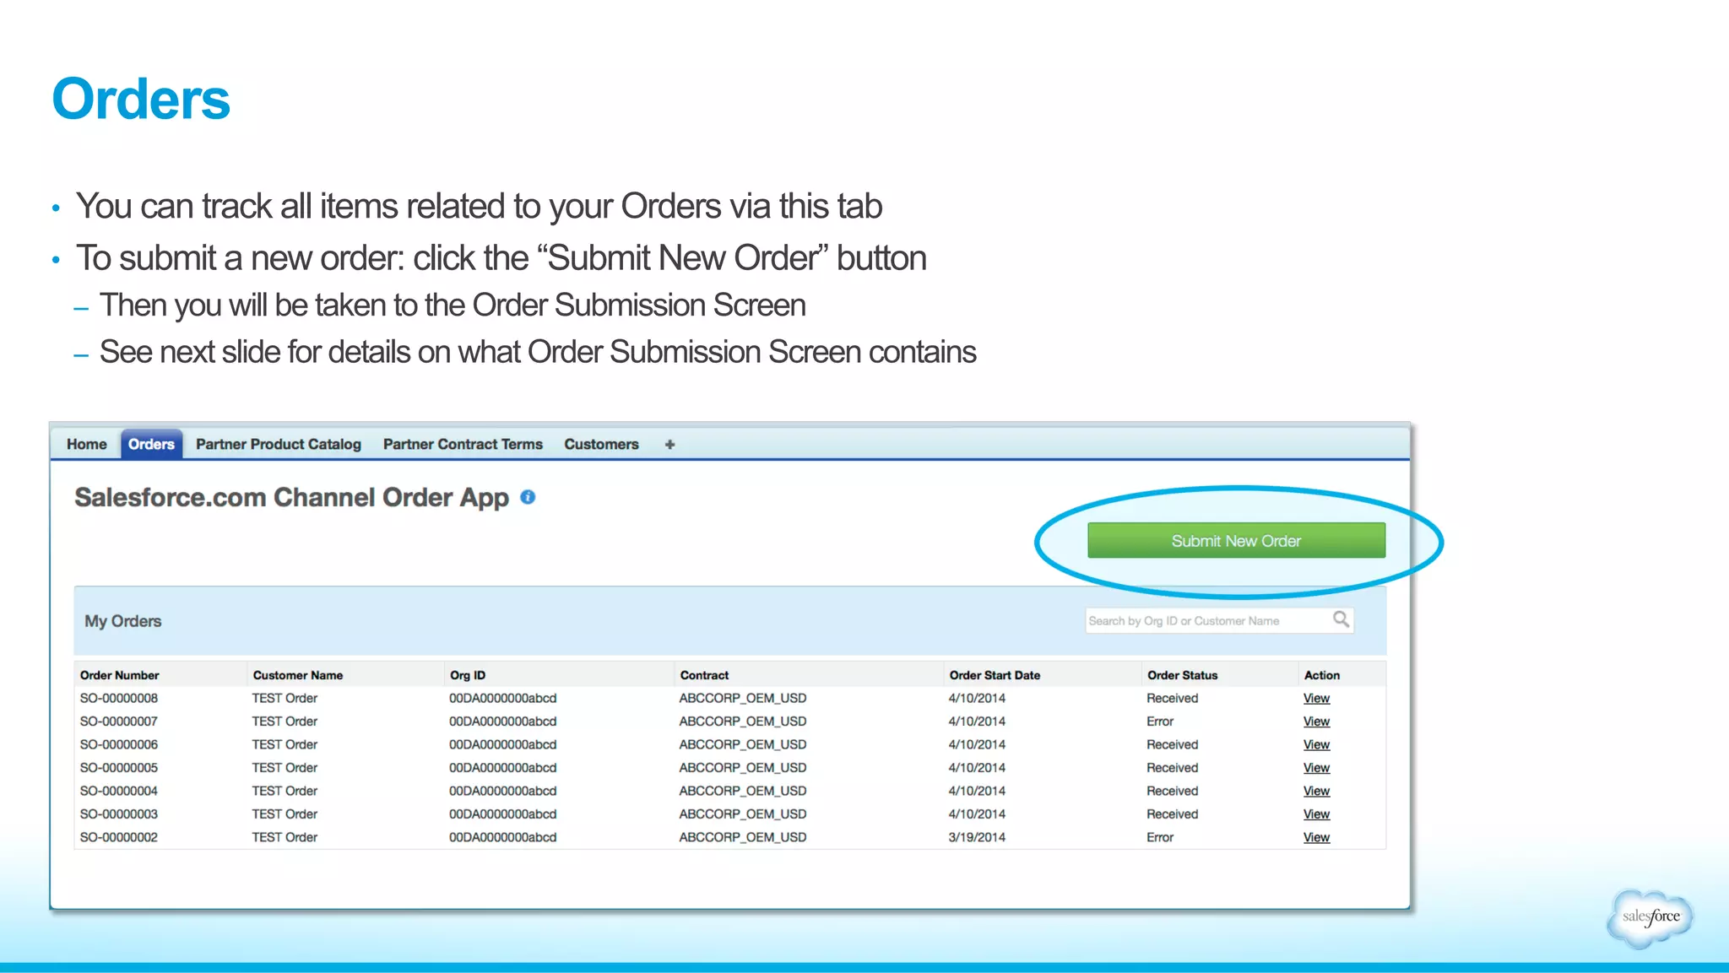
Task: Open the plus tab to add tabs
Action: pyautogui.click(x=669, y=444)
